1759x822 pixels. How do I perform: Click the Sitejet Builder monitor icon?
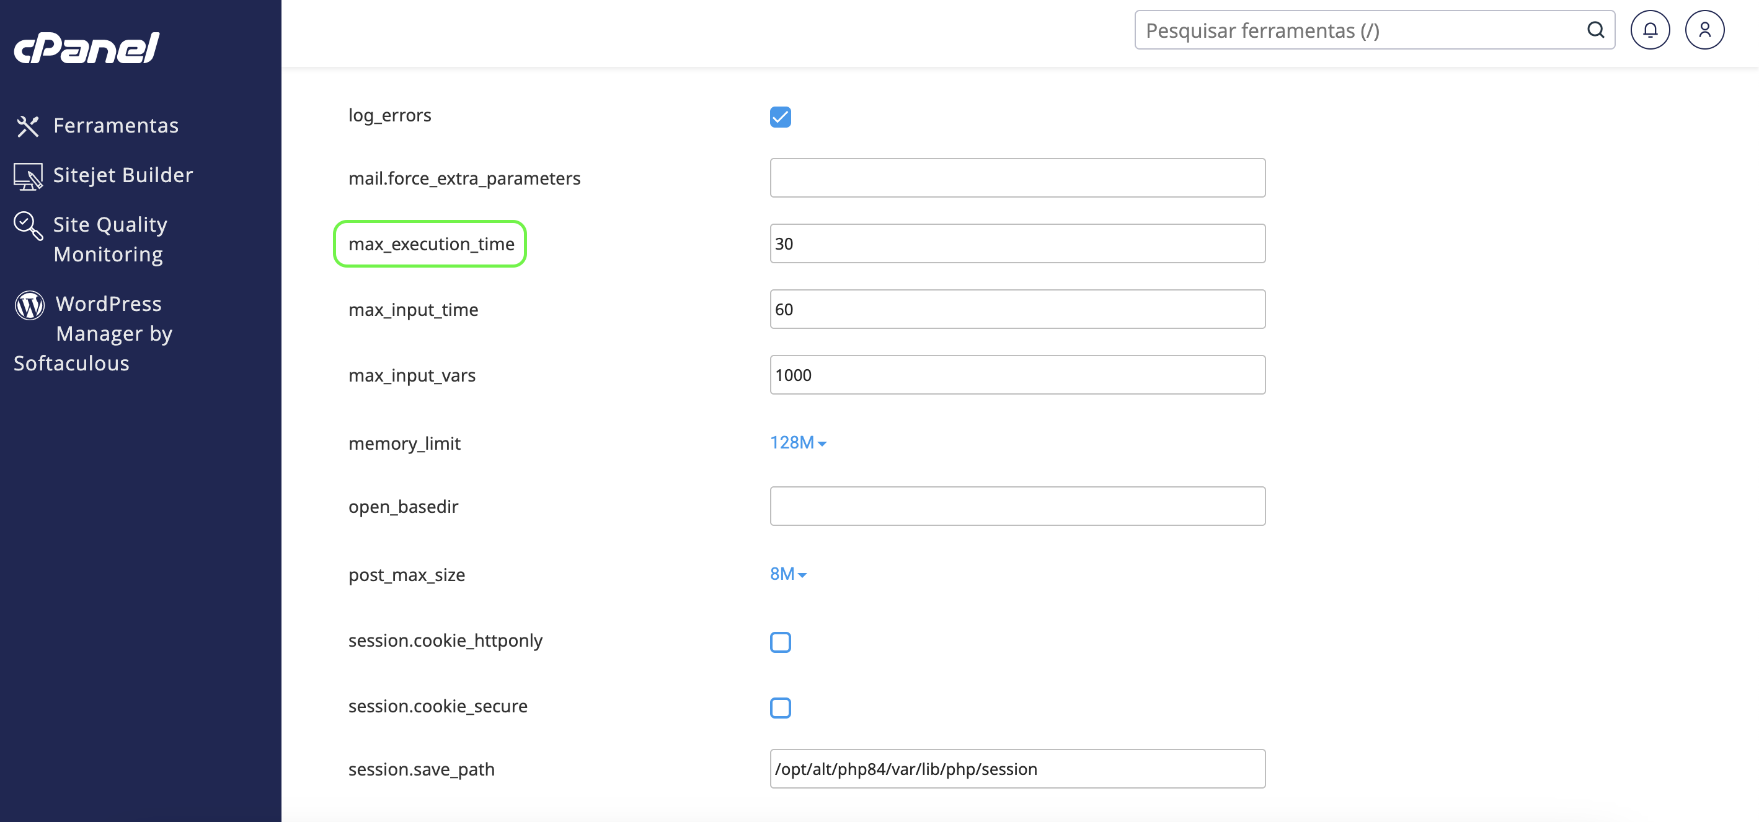(28, 176)
